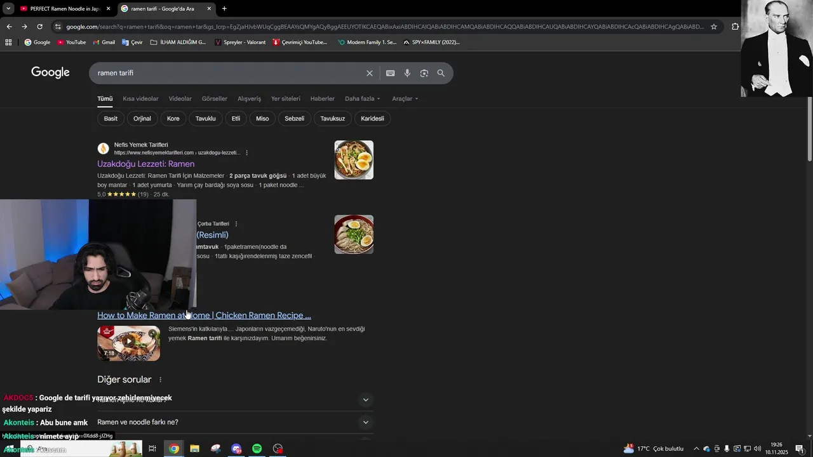
Task: Select the Videolar tab
Action: [180, 98]
